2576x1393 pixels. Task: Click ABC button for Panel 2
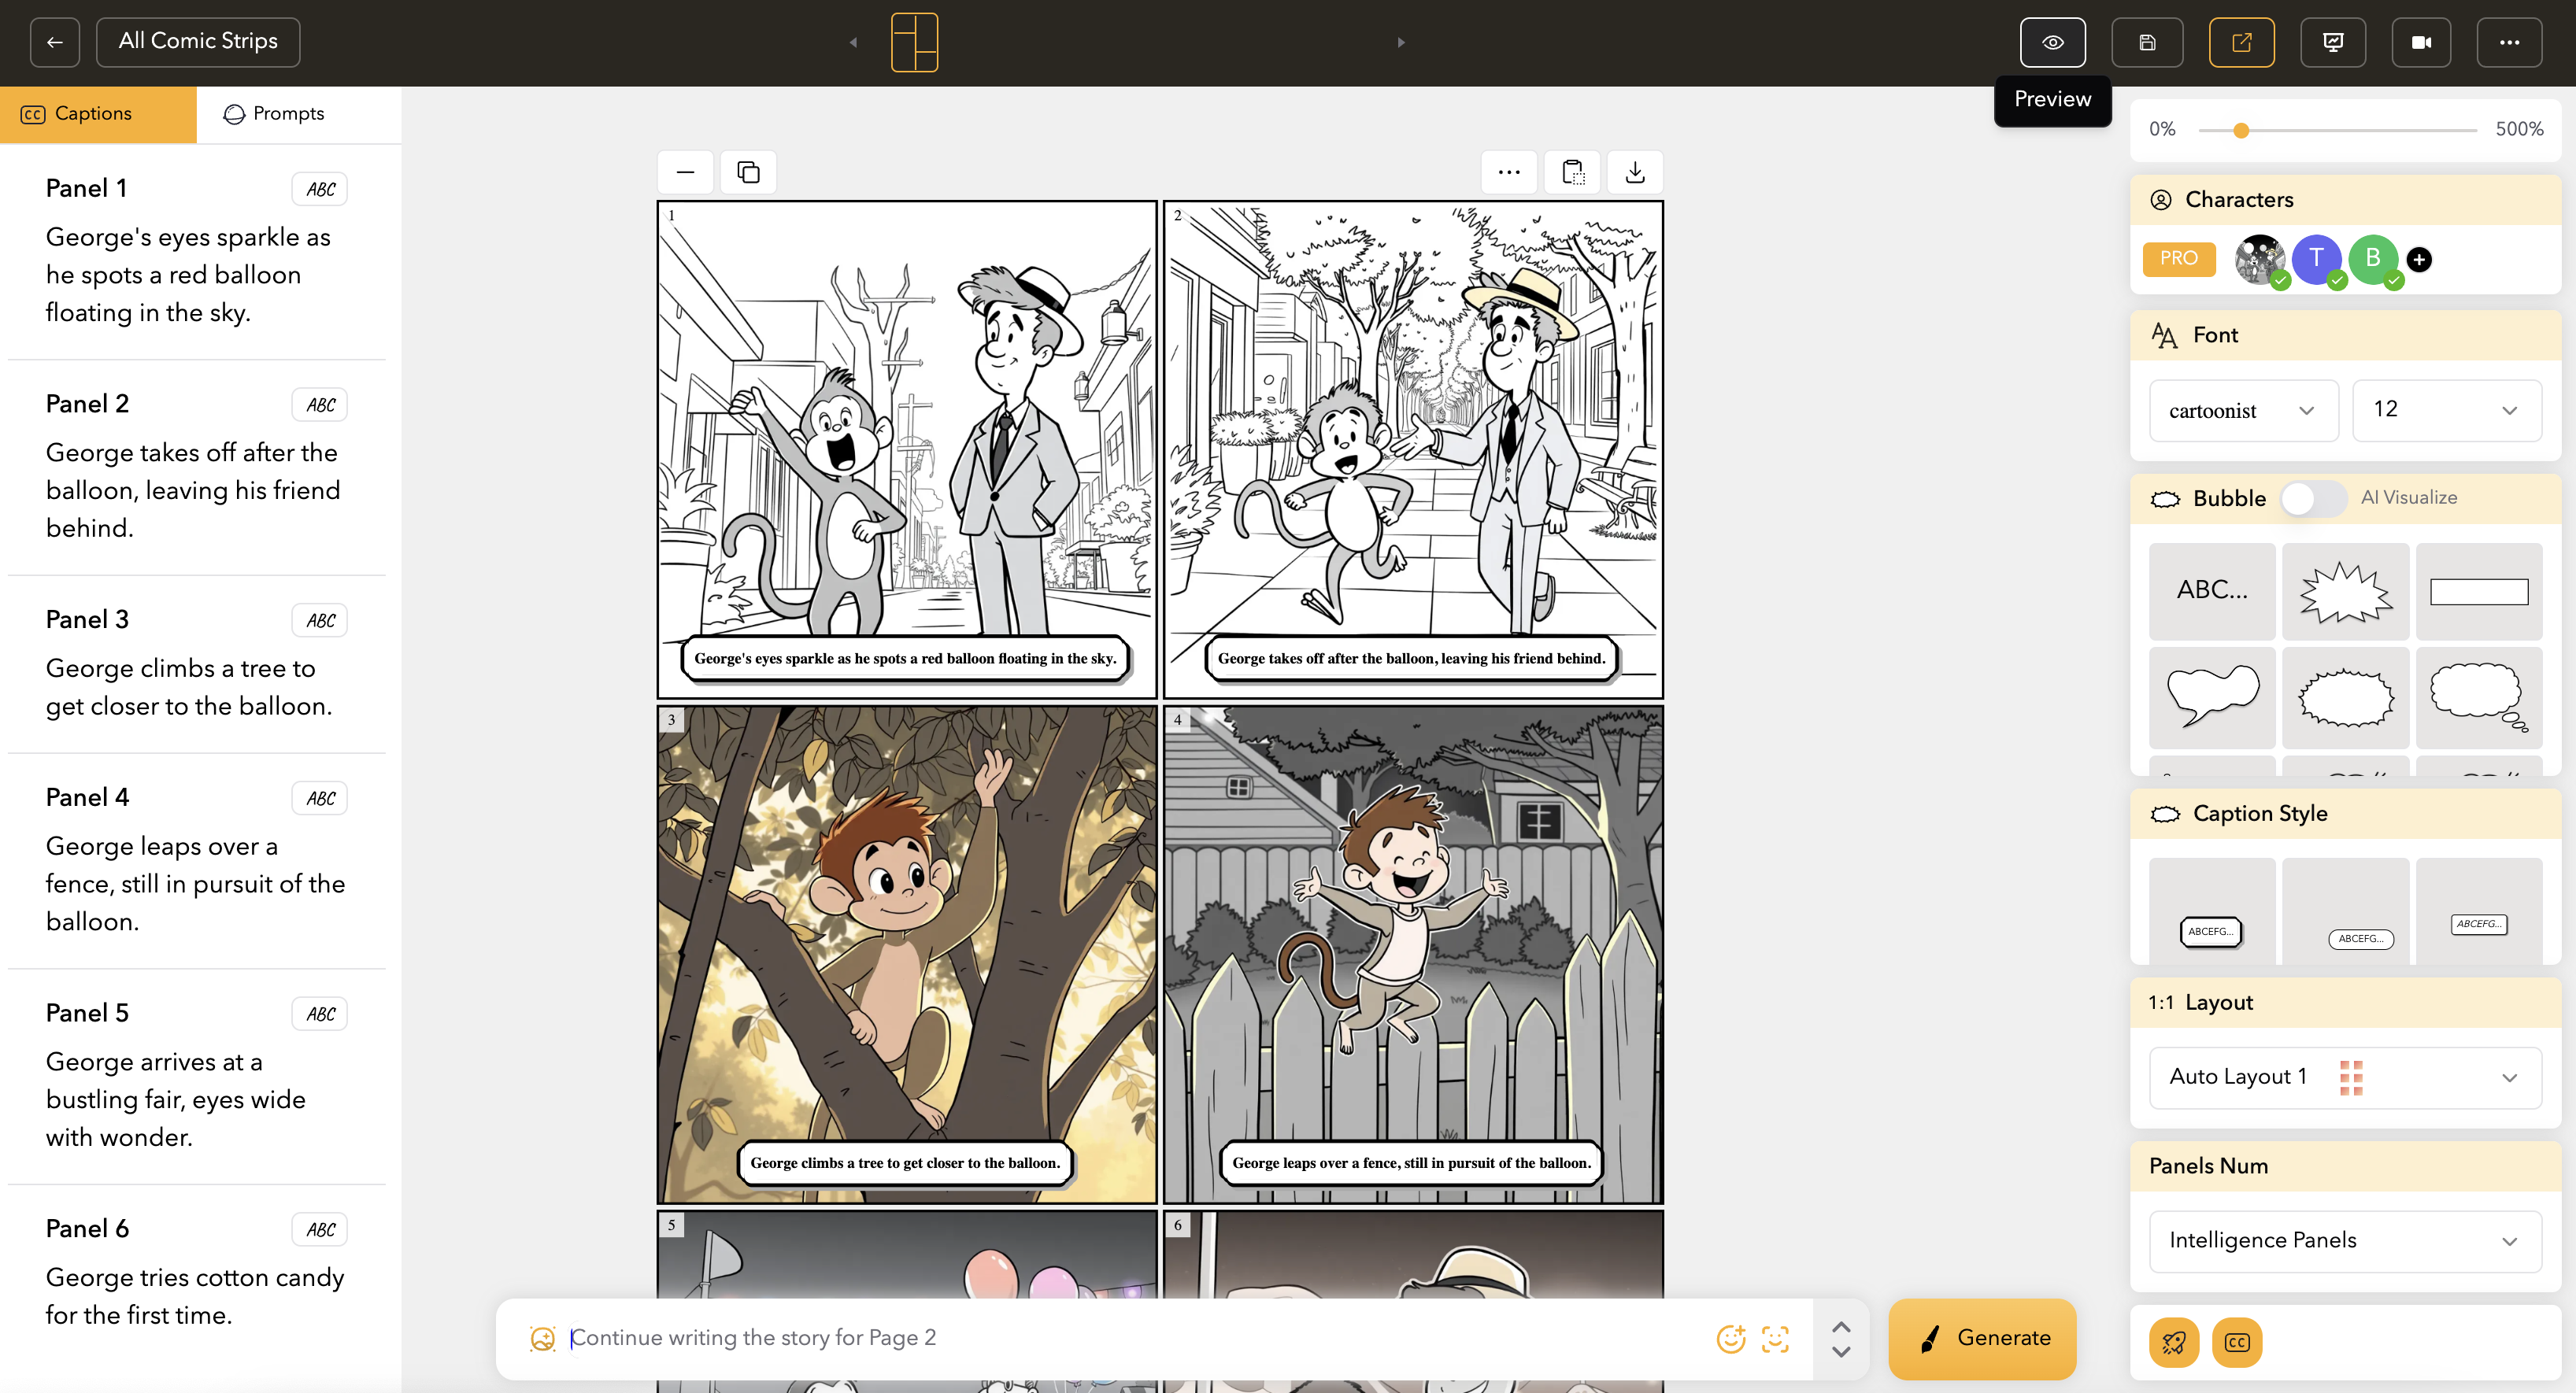coord(320,405)
